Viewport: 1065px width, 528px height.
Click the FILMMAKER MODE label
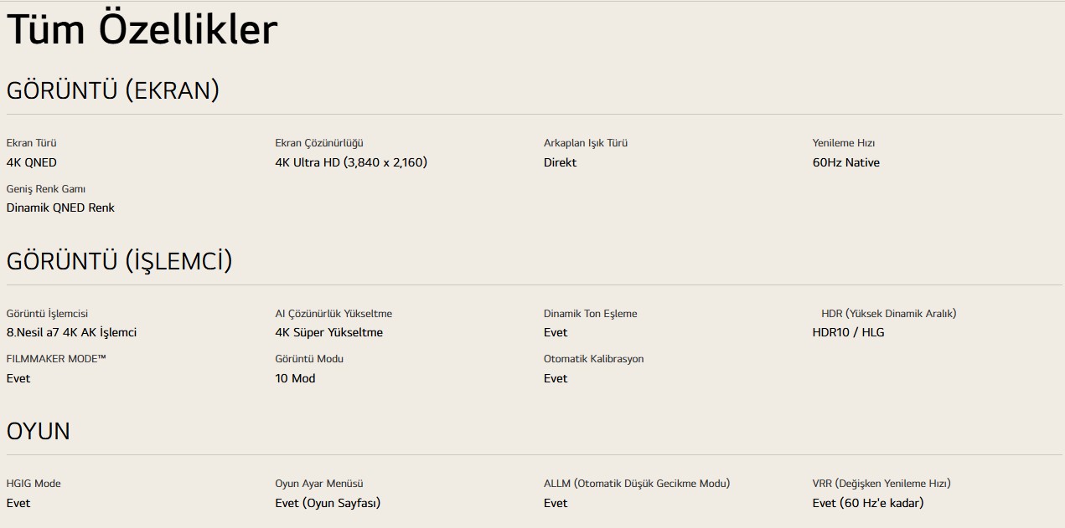56,359
